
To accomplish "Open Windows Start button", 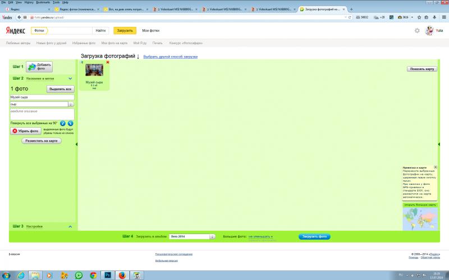I will click(6, 276).
